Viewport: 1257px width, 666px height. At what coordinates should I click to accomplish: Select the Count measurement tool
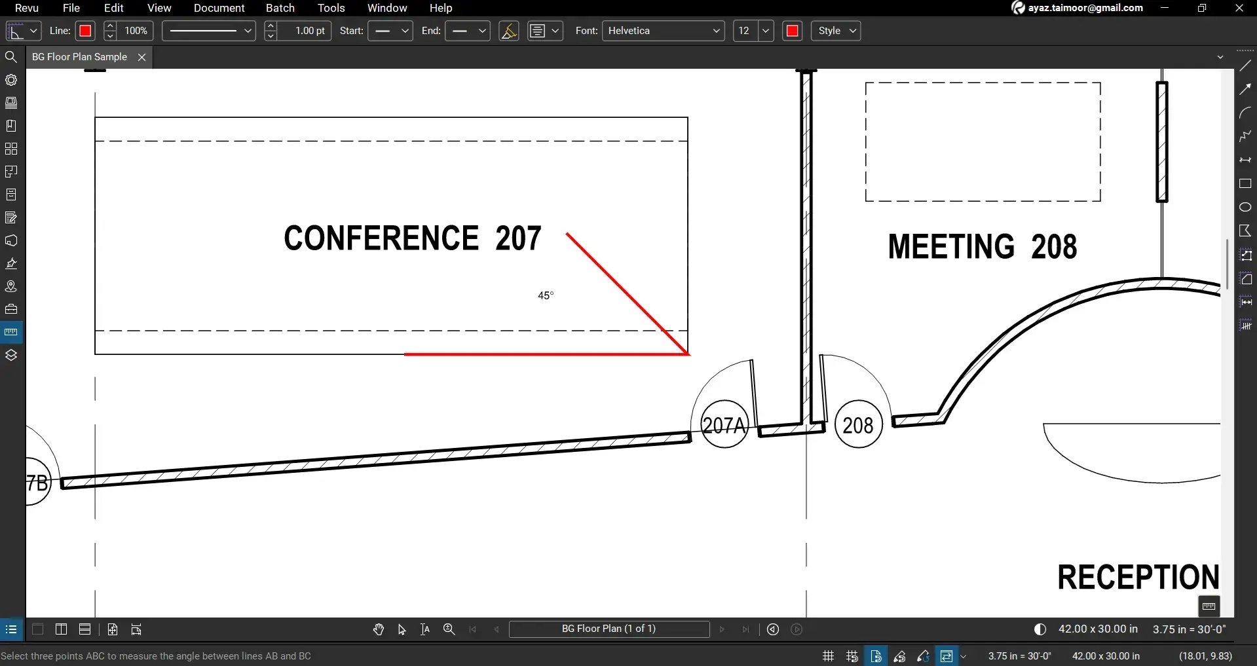pyautogui.click(x=1246, y=325)
